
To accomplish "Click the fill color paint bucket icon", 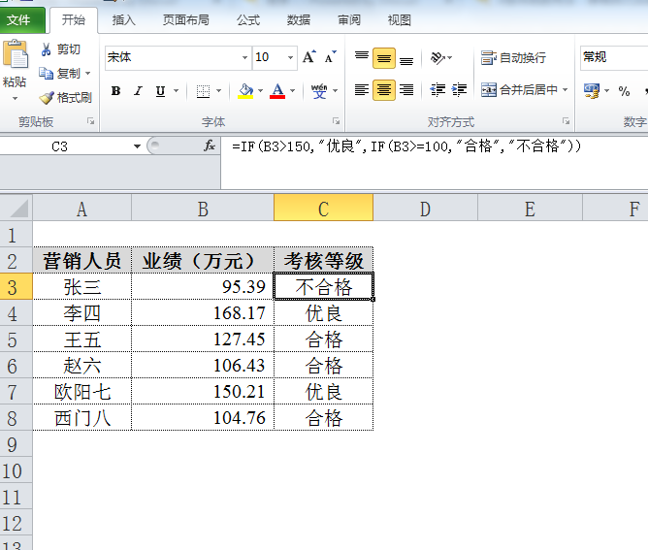I will tap(245, 91).
